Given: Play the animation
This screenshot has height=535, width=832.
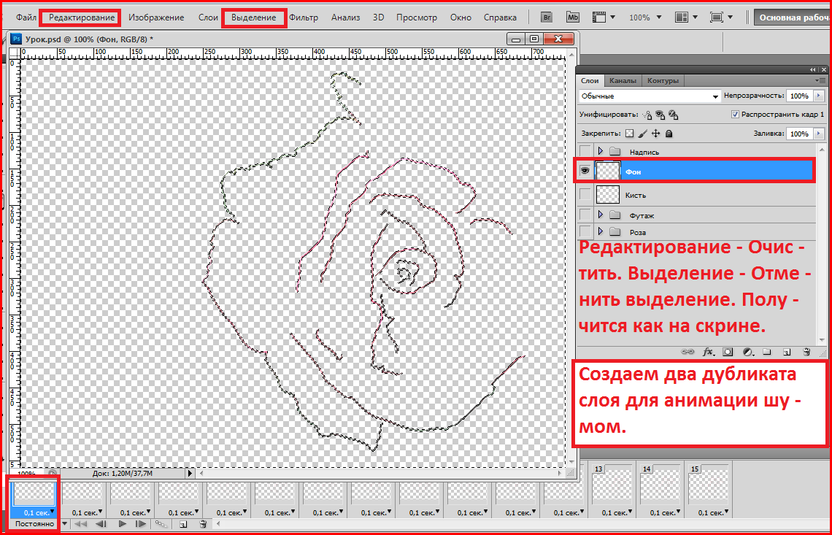Looking at the screenshot, I should pyautogui.click(x=122, y=524).
